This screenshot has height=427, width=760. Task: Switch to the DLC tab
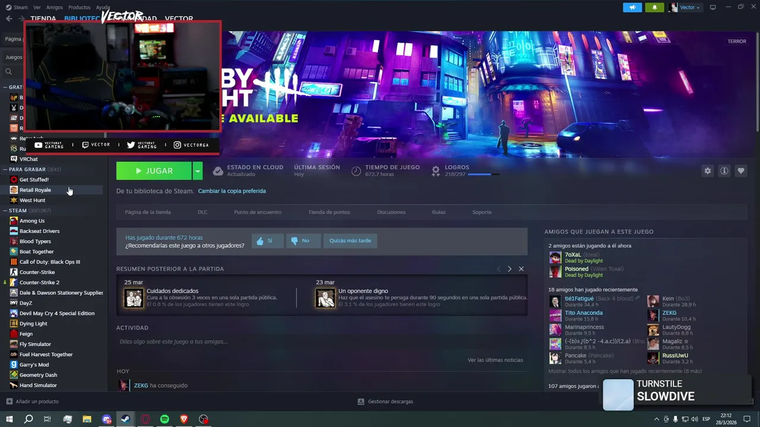[202, 212]
